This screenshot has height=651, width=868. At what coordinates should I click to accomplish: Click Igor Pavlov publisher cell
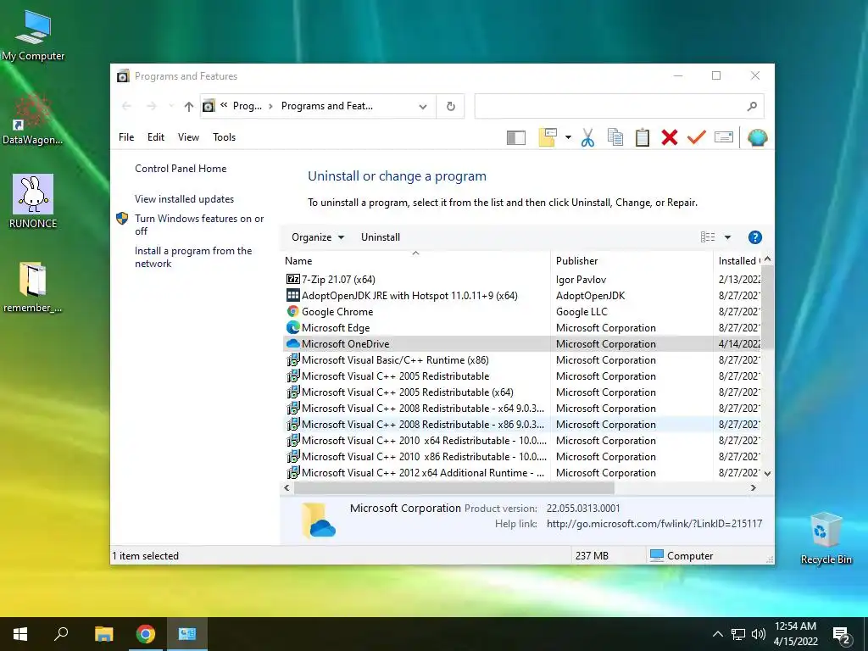tap(581, 280)
